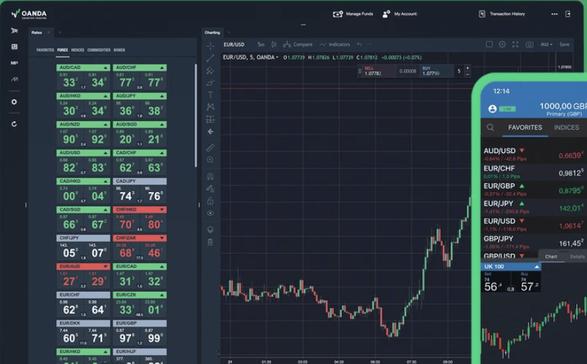Switch to the Favorites rates tab
587x364 pixels.
pos(45,50)
